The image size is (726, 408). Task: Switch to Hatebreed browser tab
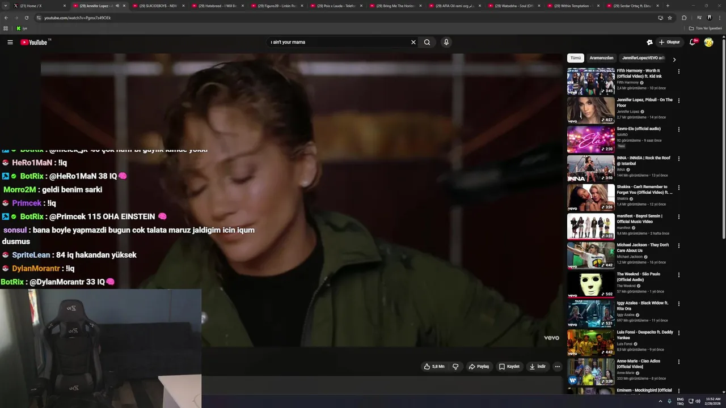217,6
